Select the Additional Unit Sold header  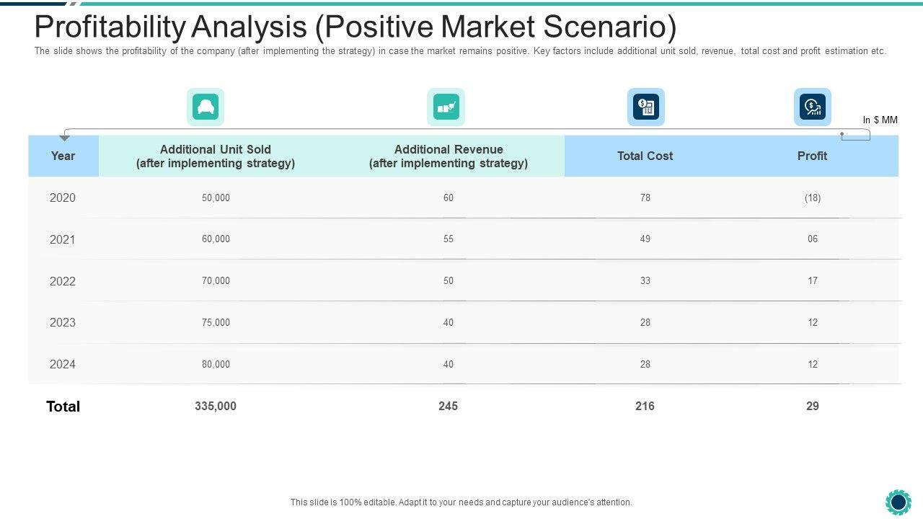[x=216, y=156]
